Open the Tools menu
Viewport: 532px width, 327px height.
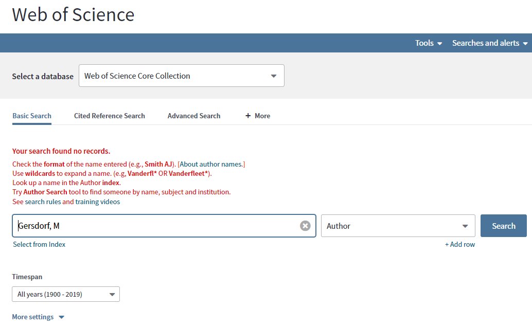click(429, 43)
